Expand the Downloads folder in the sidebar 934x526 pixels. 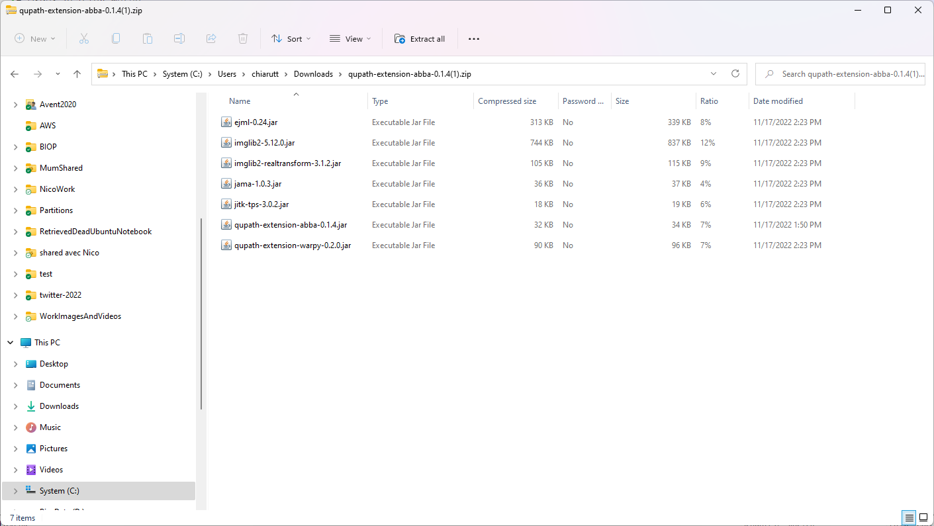15,406
